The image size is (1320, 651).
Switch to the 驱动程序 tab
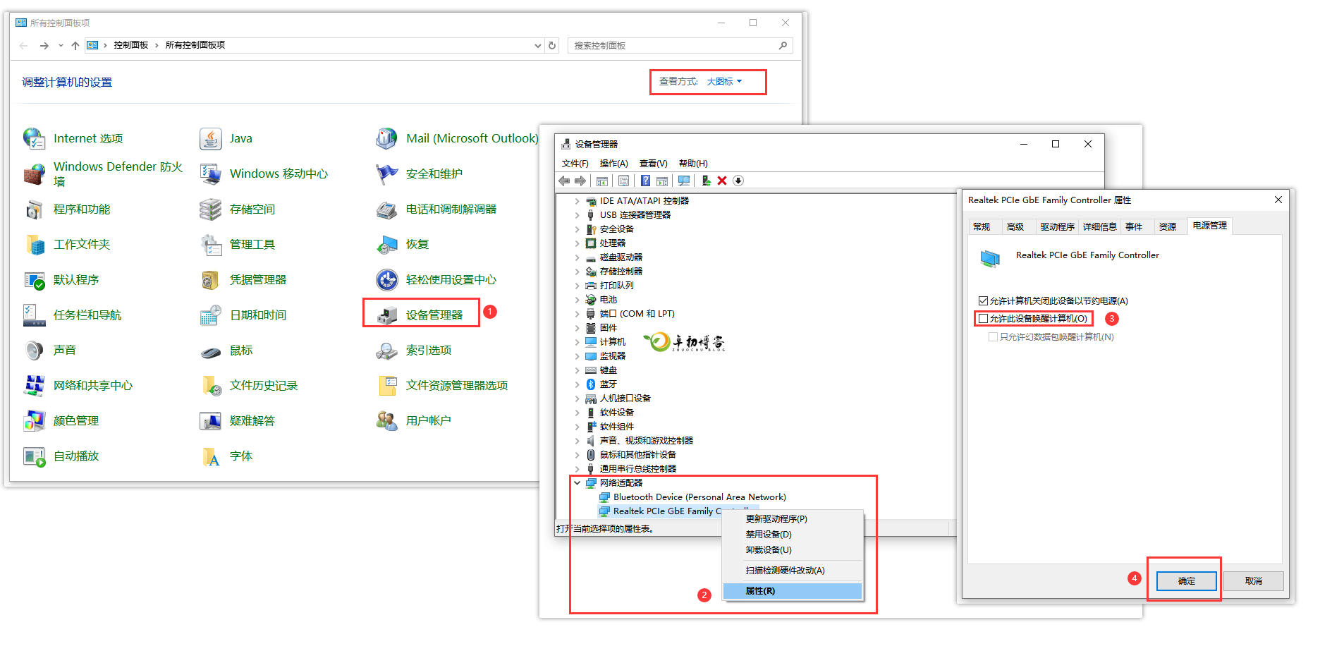[x=1057, y=226]
